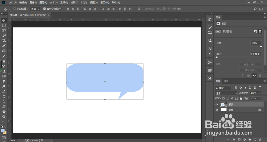
Task: Select the Eraser tool
Action: click(x=4, y=71)
